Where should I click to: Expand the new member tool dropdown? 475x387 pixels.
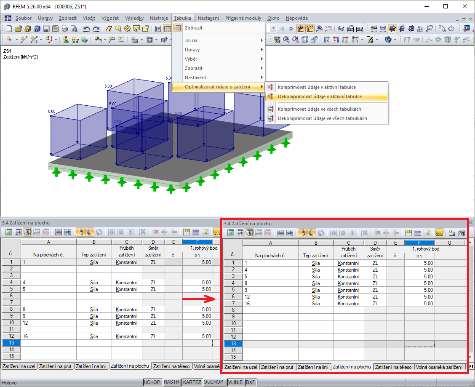[x=41, y=40]
